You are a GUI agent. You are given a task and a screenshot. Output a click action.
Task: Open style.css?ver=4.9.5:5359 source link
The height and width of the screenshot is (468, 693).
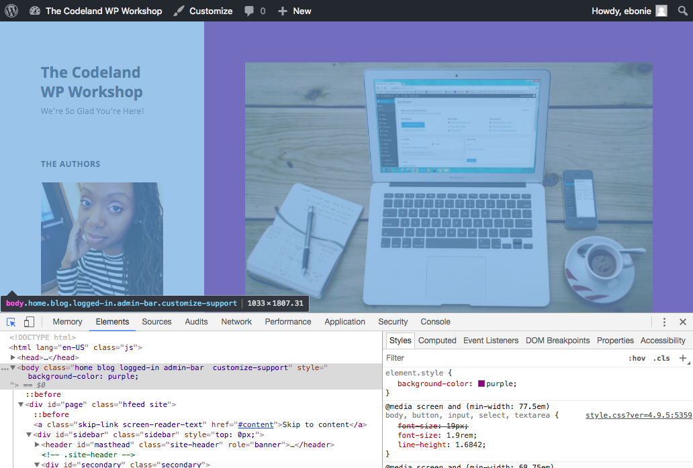click(x=639, y=415)
